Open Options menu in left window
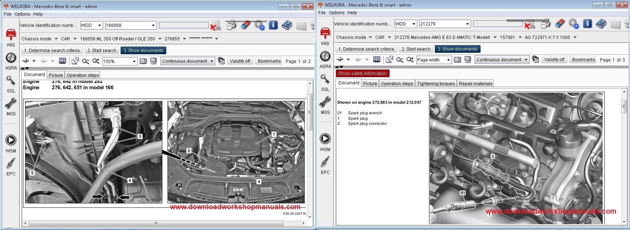This screenshot has height=230, width=630. pyautogui.click(x=22, y=14)
